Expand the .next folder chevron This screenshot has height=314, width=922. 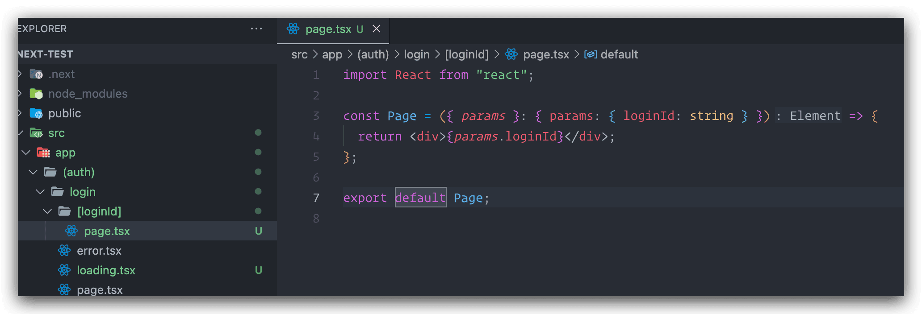pos(20,74)
